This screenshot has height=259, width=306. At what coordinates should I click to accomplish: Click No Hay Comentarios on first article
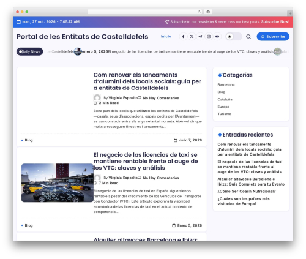[x=161, y=98]
